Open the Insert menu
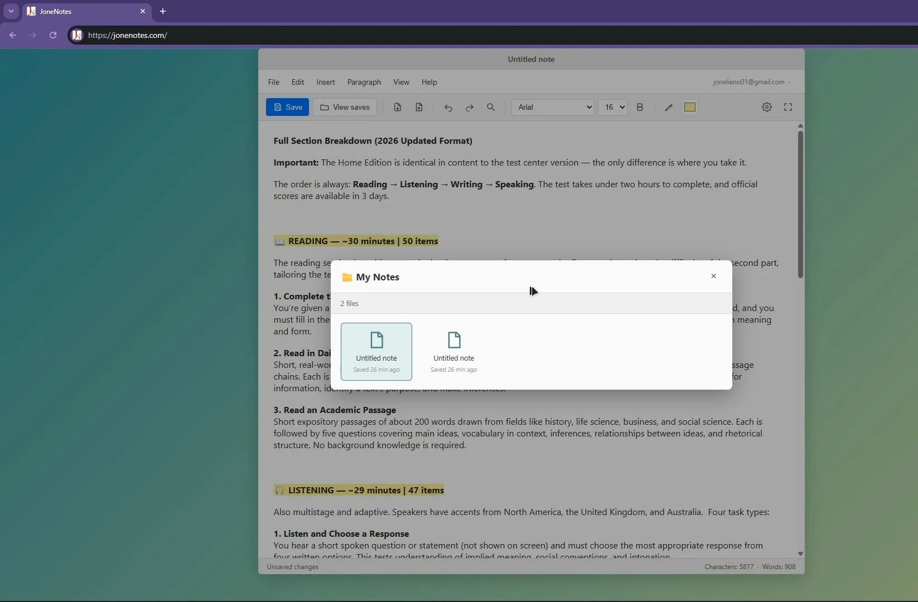The height and width of the screenshot is (602, 918). point(326,82)
